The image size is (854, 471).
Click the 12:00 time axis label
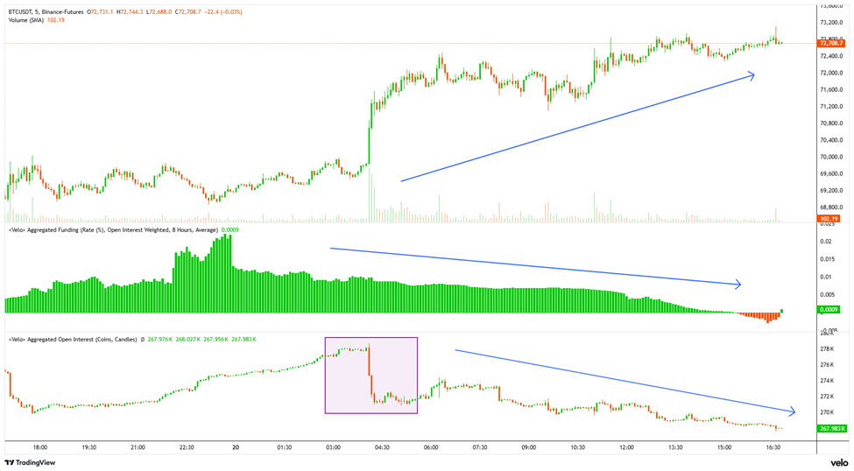(x=626, y=447)
